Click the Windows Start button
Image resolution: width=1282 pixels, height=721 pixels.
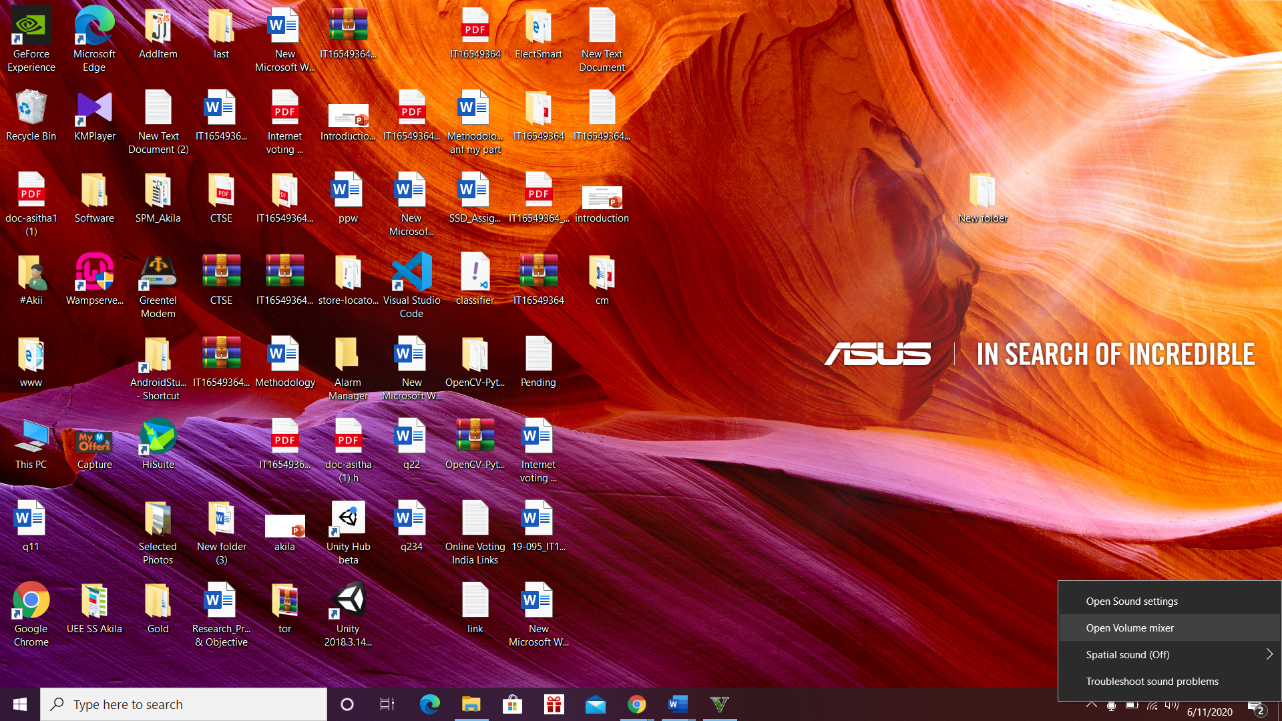pyautogui.click(x=20, y=704)
